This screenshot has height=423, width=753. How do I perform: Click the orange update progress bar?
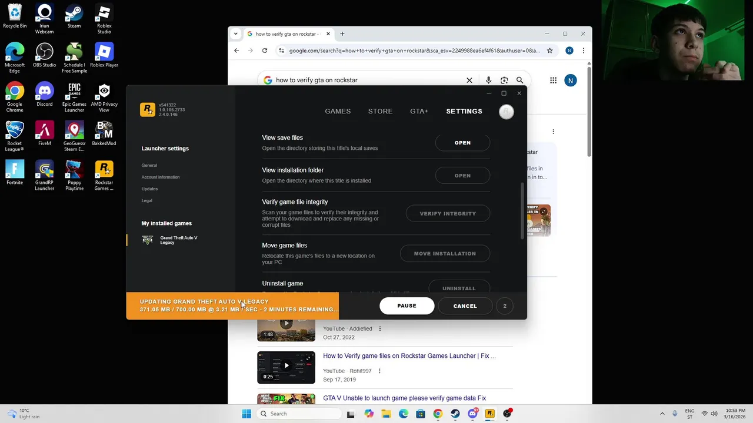(232, 306)
